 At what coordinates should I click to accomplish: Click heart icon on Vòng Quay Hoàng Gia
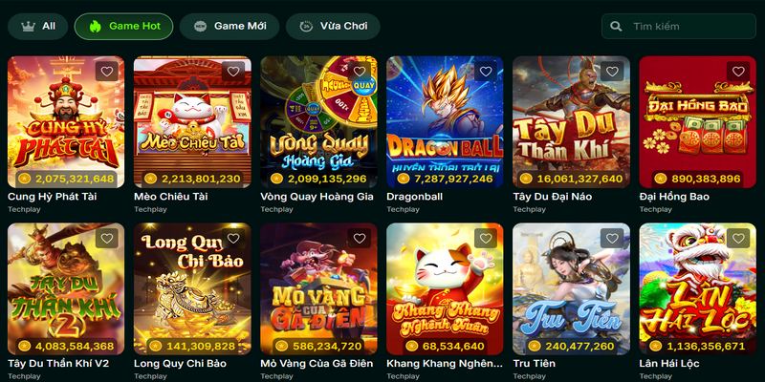pos(360,72)
